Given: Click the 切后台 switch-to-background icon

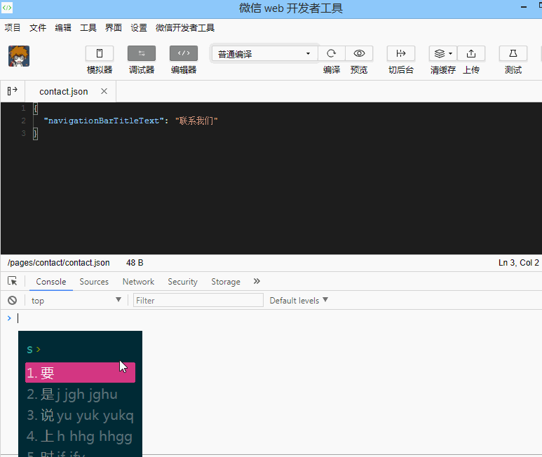Looking at the screenshot, I should coord(401,53).
